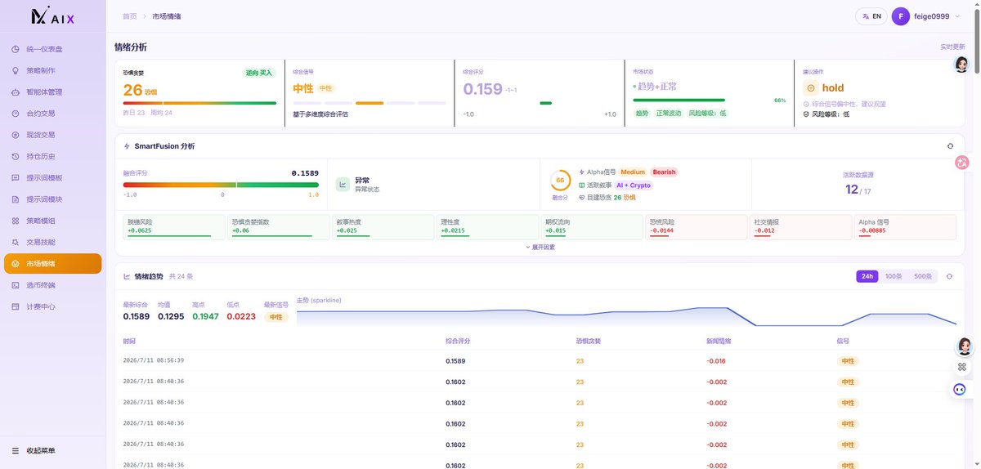The height and width of the screenshot is (469, 981).
Task: Select the active 市场情绪 menu item
Action: click(x=53, y=264)
